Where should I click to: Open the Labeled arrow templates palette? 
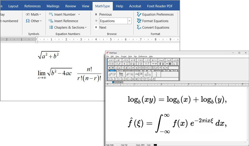(154, 64)
